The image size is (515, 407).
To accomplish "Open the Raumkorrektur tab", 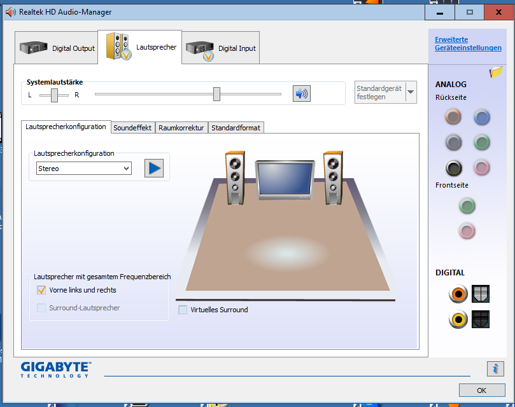I will (x=181, y=128).
